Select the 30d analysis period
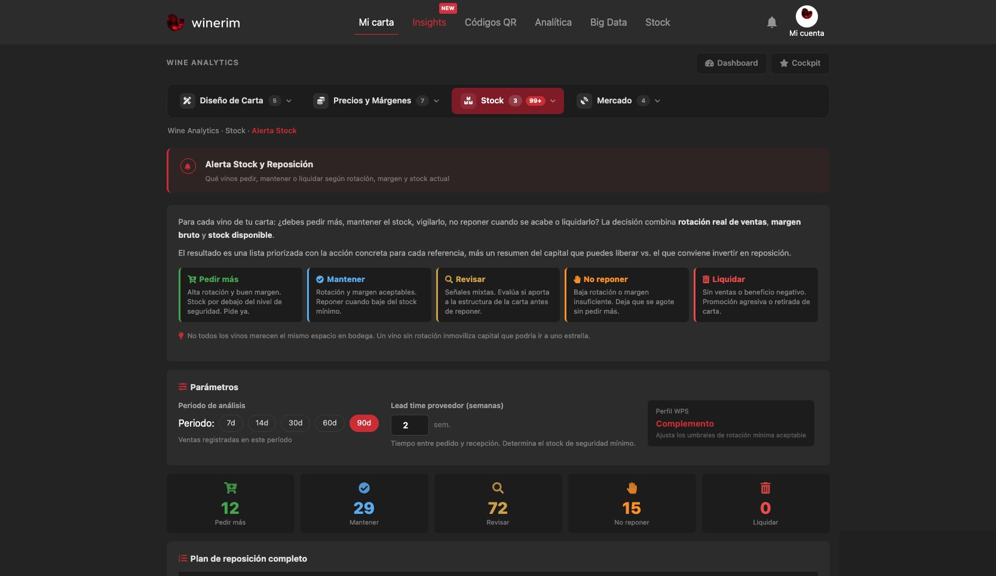The height and width of the screenshot is (576, 996). 295,423
